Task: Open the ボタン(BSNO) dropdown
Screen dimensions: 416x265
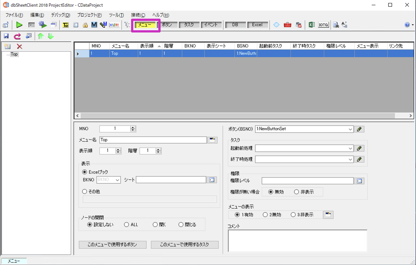Action: tap(350, 129)
